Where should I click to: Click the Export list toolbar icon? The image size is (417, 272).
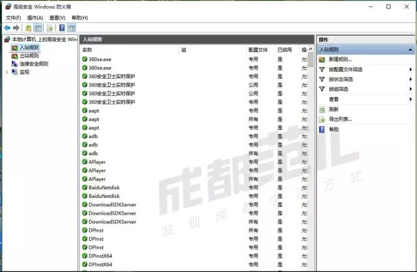(x=50, y=28)
